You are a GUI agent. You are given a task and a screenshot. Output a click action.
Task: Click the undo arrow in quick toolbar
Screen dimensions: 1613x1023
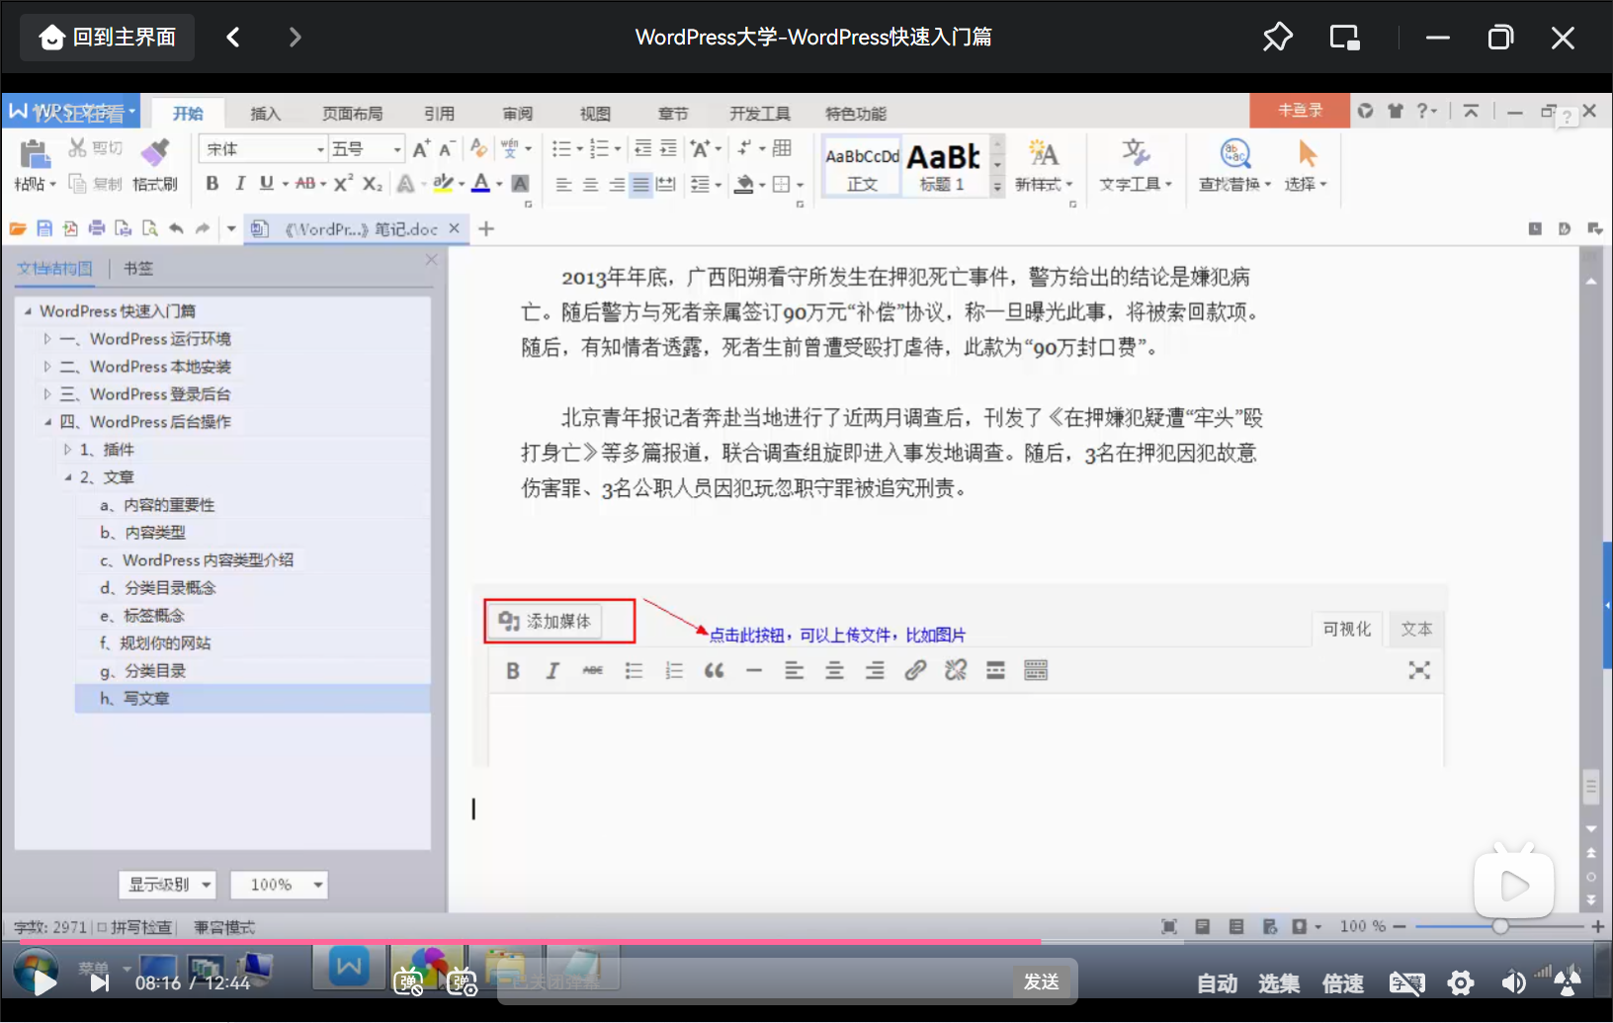(176, 228)
